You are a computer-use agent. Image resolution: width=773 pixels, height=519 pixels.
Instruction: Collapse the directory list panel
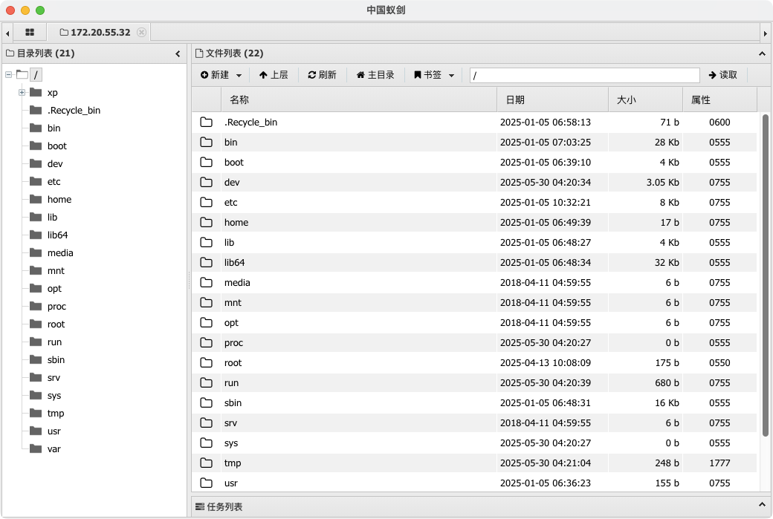178,53
